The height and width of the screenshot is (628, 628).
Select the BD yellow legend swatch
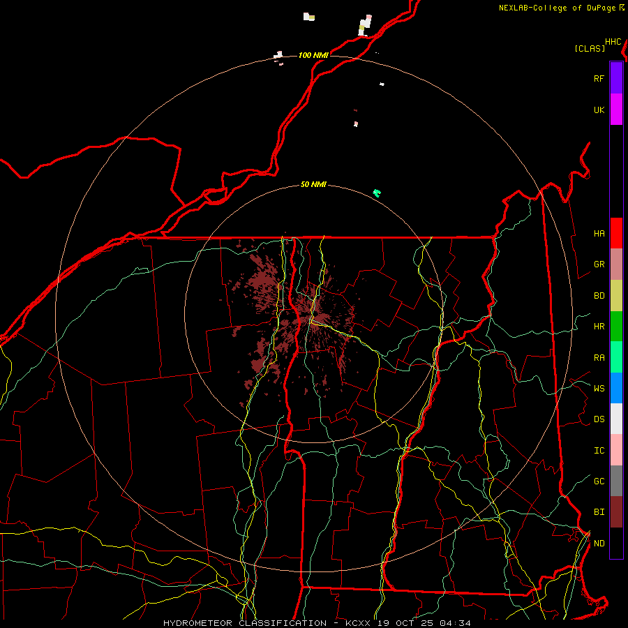coord(616,296)
